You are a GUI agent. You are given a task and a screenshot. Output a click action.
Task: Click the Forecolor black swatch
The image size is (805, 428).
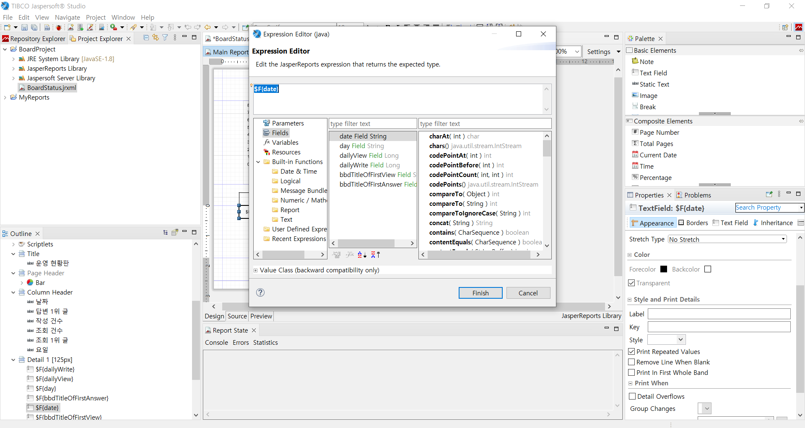coord(664,269)
